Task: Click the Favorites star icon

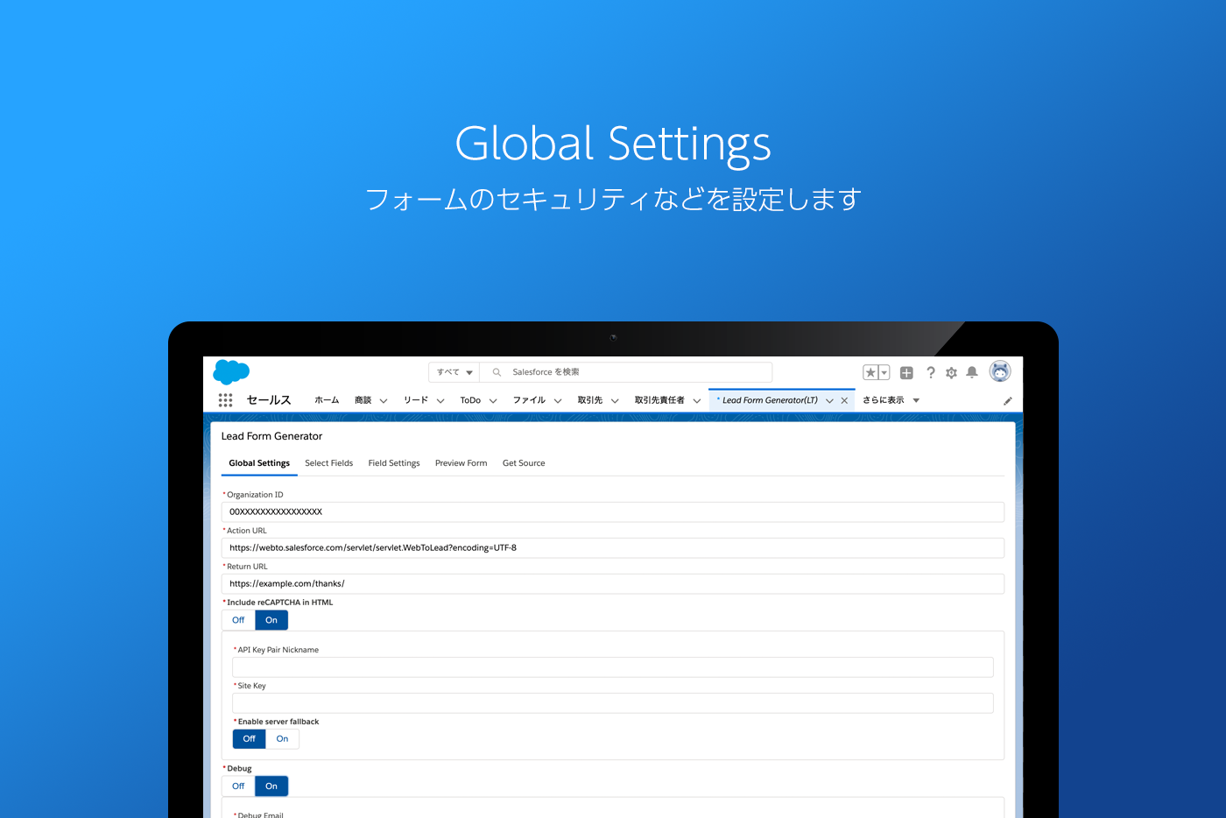Action: [870, 373]
